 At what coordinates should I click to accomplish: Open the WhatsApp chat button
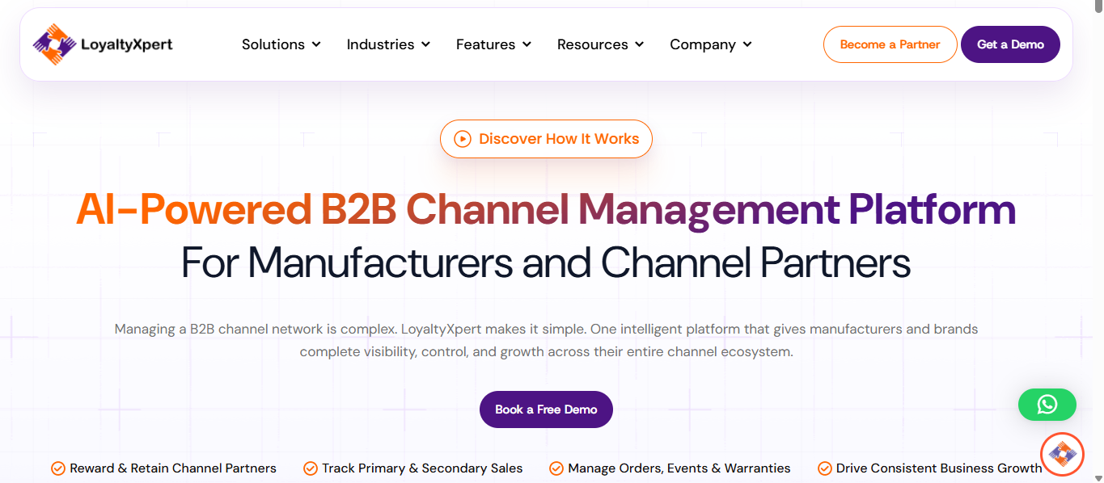click(x=1047, y=405)
